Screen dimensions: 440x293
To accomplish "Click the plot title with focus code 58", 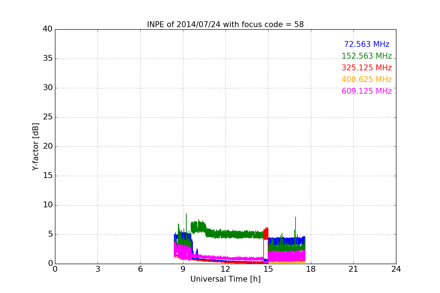I will 225,25.
